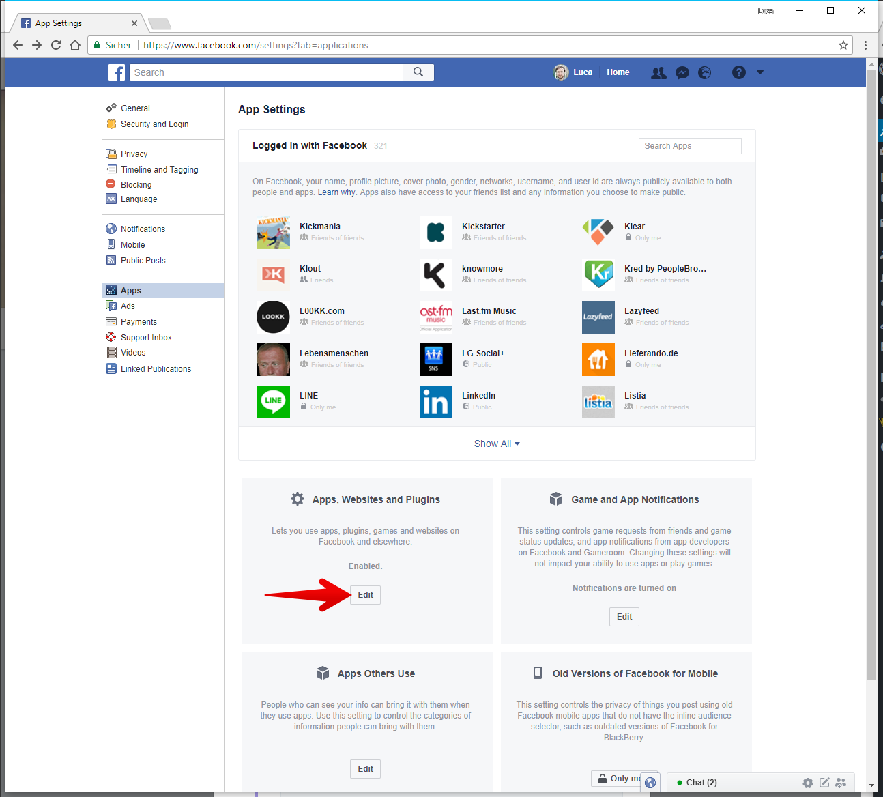Open the LinkedIn app icon
The height and width of the screenshot is (797, 883).
coord(436,402)
